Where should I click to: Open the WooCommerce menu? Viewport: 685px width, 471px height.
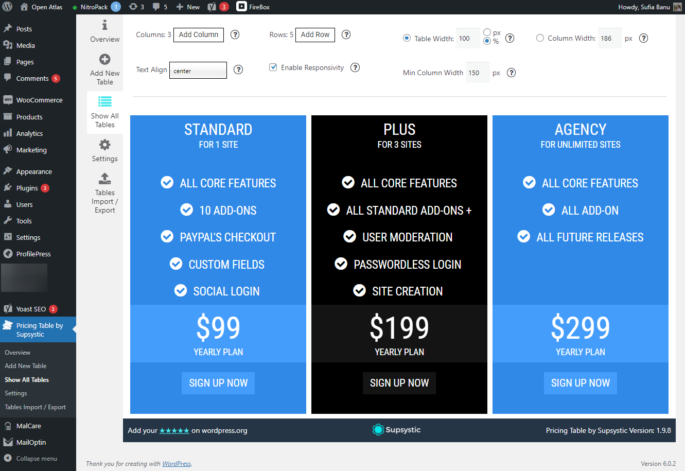click(x=38, y=100)
